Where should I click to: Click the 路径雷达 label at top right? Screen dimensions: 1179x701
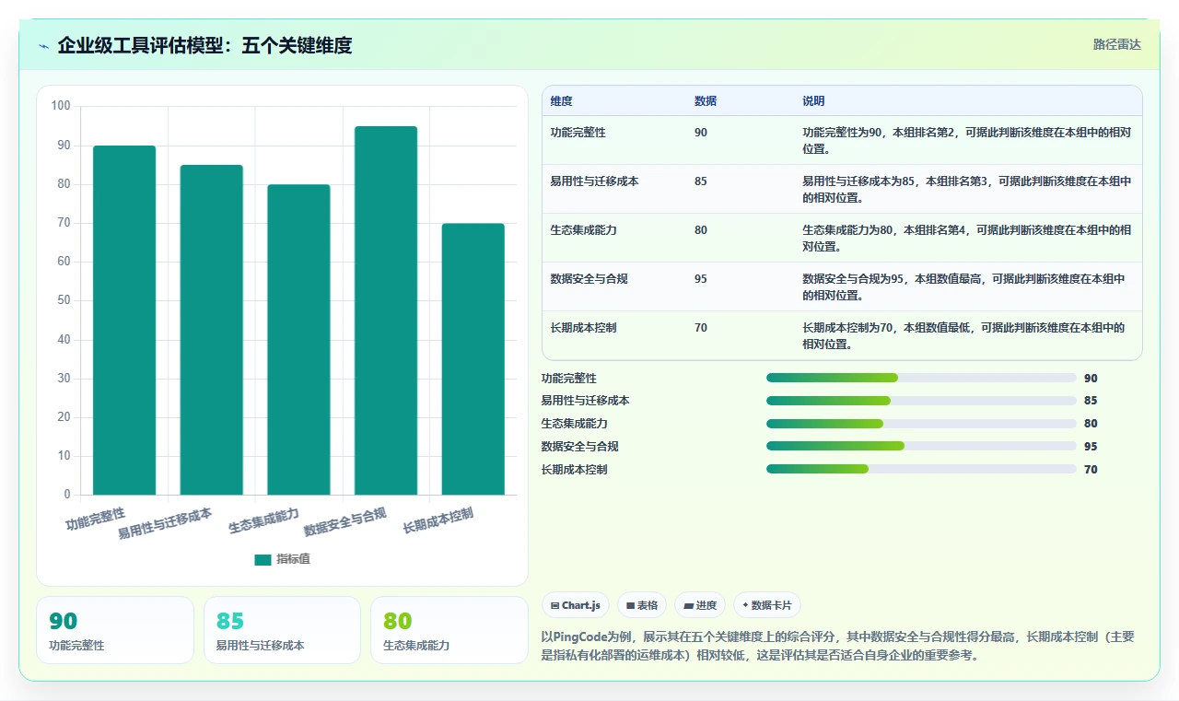pyautogui.click(x=1116, y=44)
